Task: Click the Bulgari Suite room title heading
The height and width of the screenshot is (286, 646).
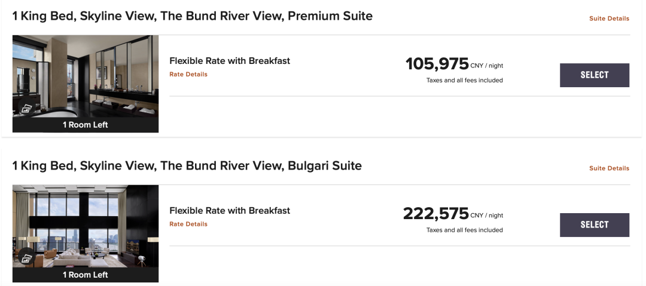Action: (x=187, y=166)
